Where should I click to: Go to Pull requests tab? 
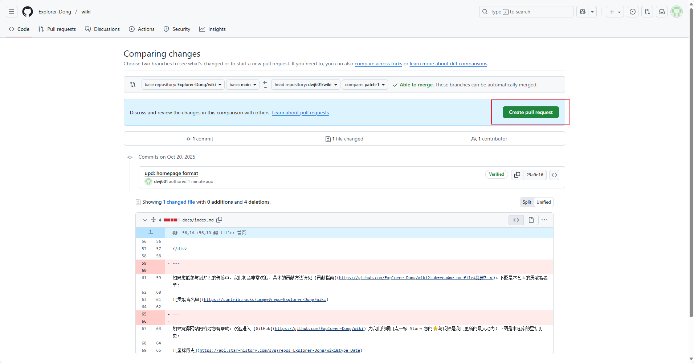[x=57, y=29]
